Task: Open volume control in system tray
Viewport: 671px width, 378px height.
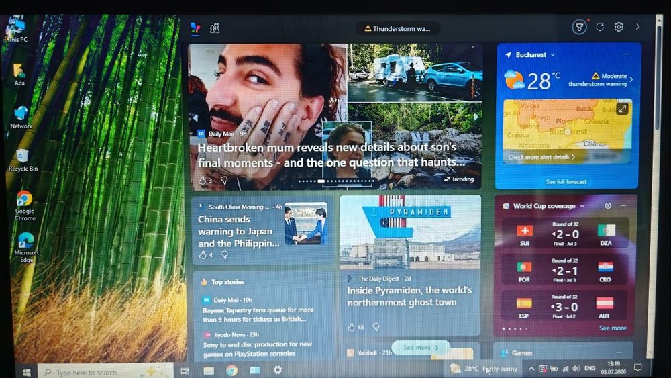Action: click(576, 368)
